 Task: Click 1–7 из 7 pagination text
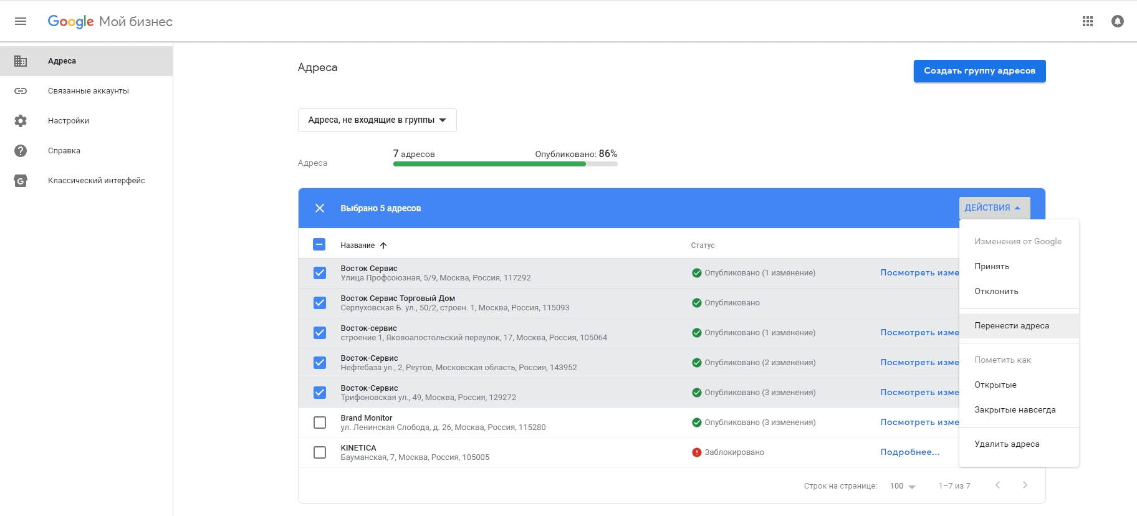(954, 486)
